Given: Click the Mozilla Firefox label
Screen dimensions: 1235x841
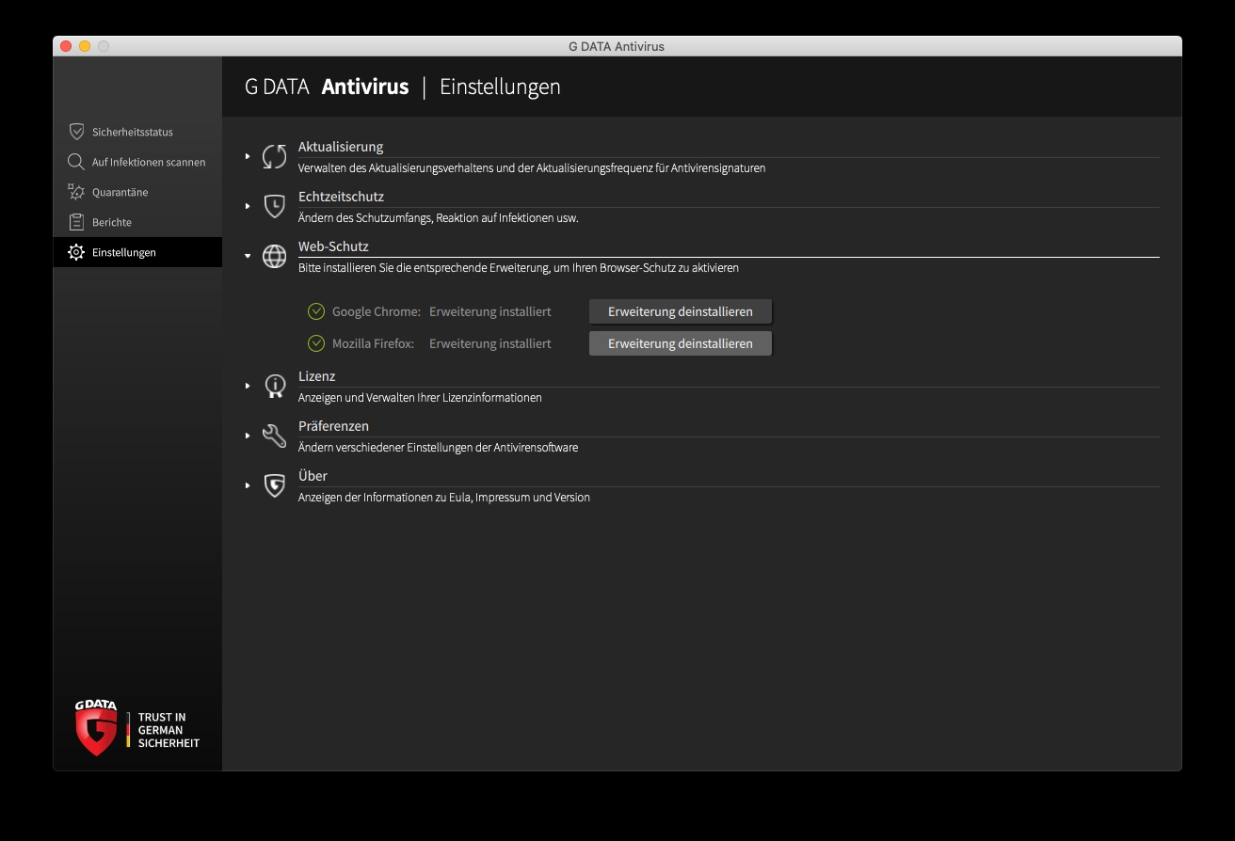Looking at the screenshot, I should coord(374,343).
